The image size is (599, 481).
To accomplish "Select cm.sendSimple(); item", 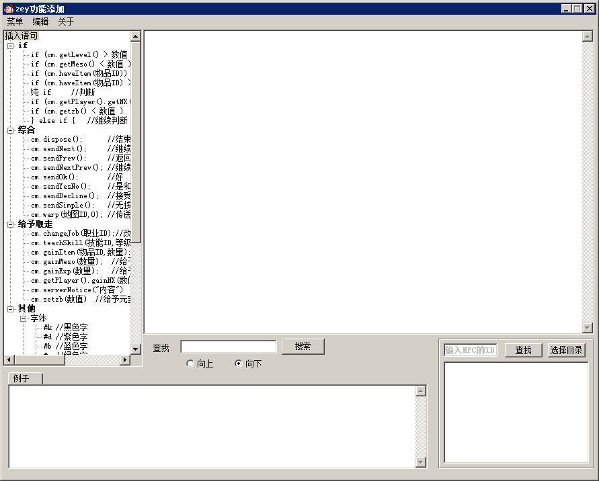I will click(81, 206).
